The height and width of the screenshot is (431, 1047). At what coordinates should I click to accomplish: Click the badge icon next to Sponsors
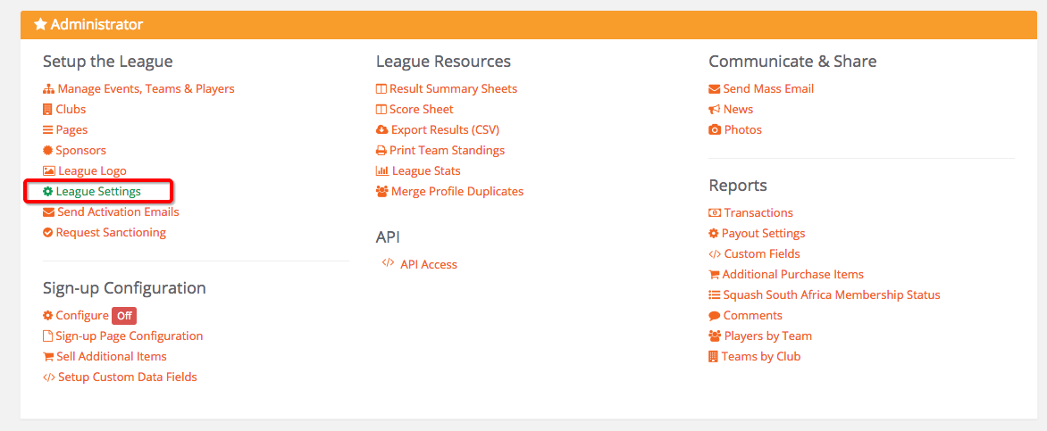pos(47,151)
